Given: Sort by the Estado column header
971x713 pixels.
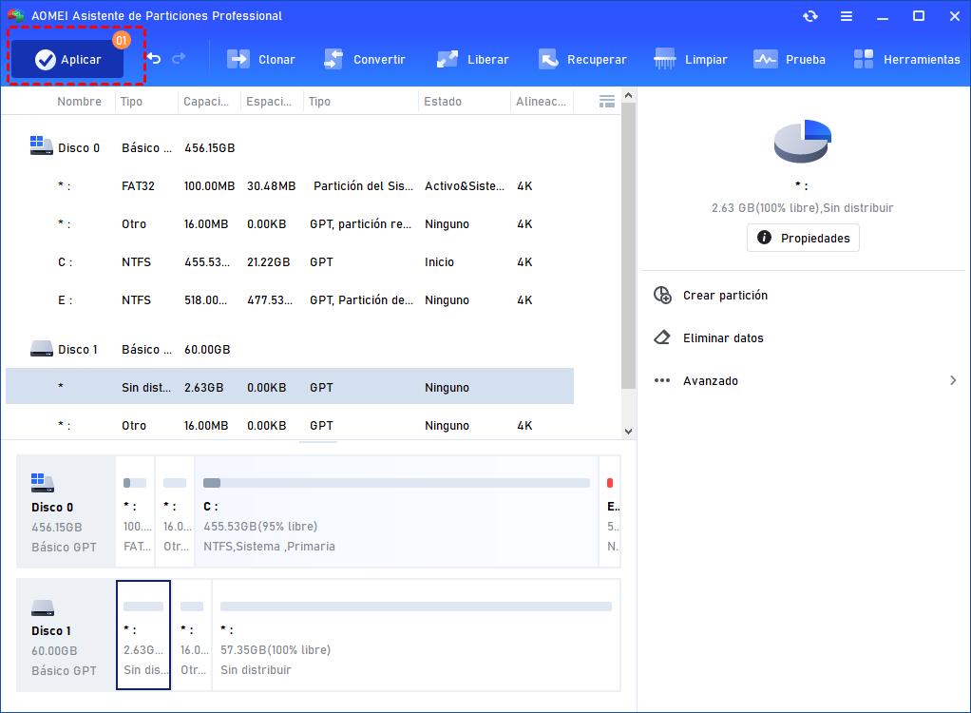Looking at the screenshot, I should (443, 102).
